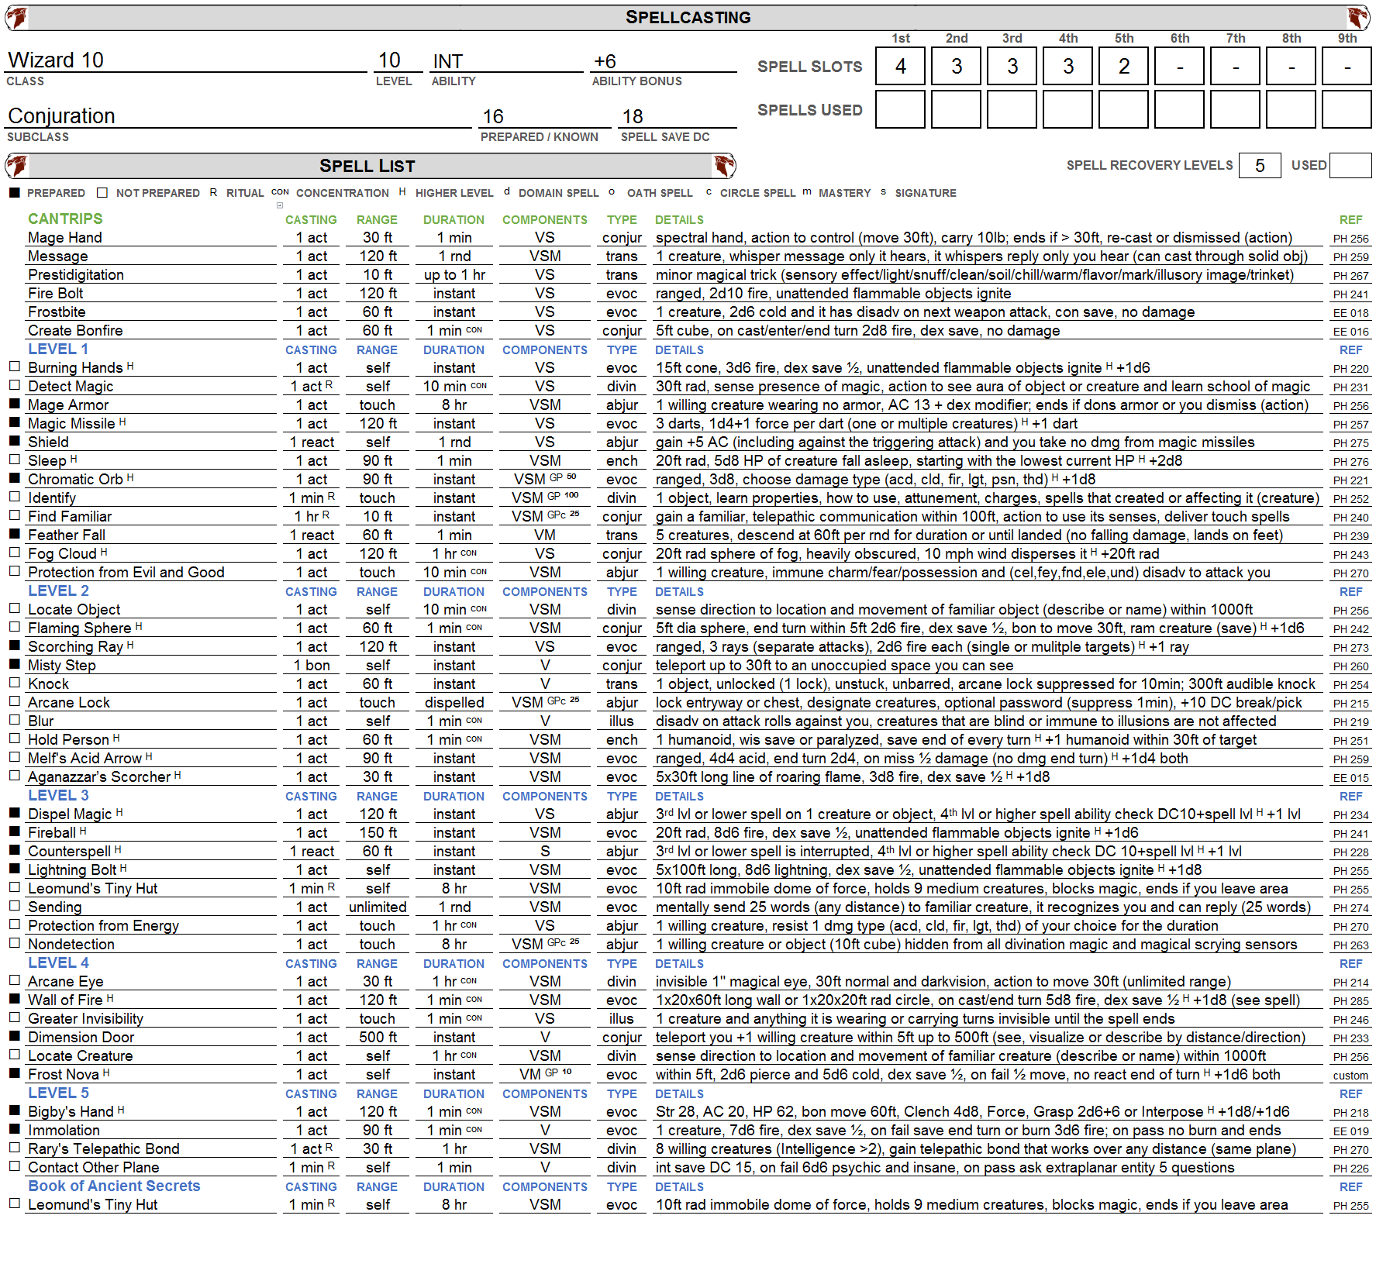Uncheck the Counterspell prepared checkbox

coord(14,850)
